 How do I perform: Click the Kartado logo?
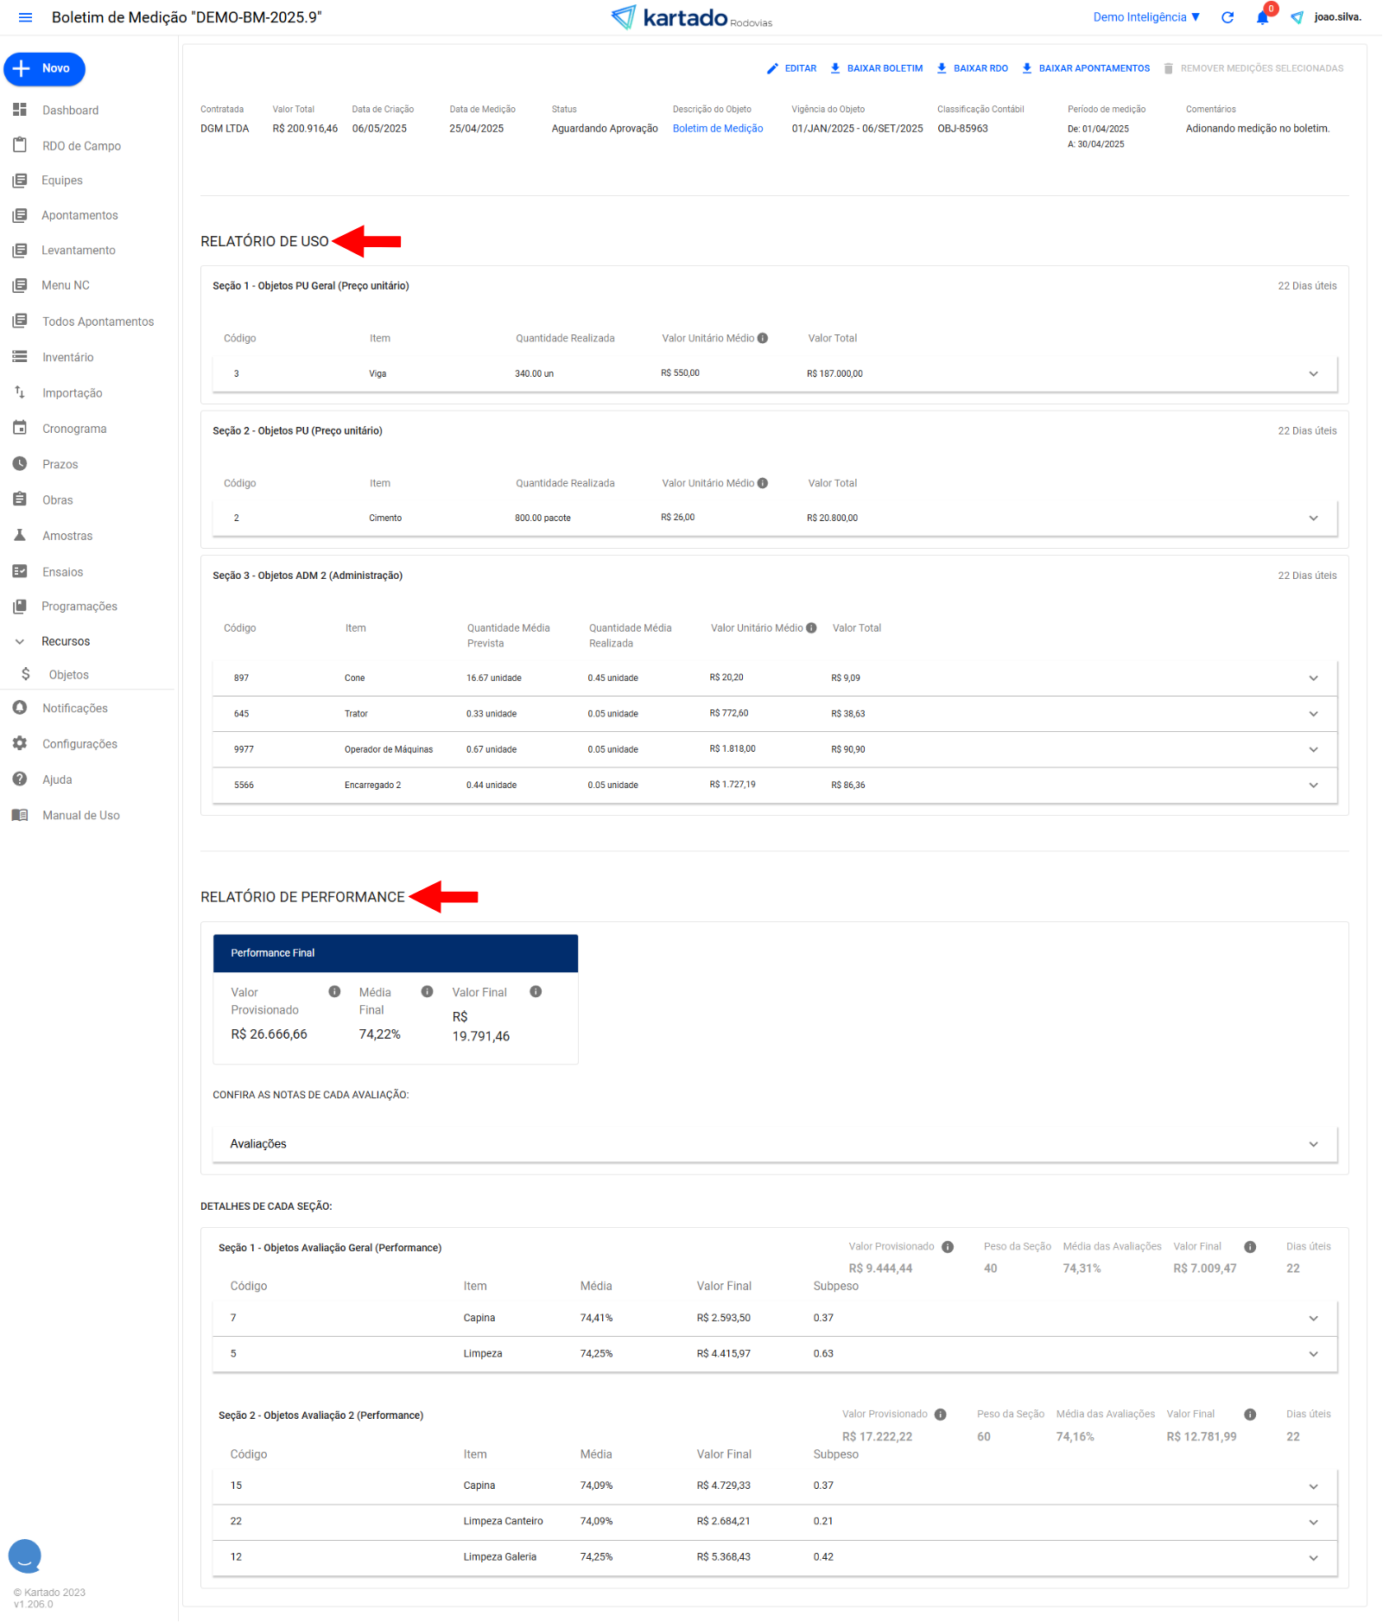pos(690,17)
